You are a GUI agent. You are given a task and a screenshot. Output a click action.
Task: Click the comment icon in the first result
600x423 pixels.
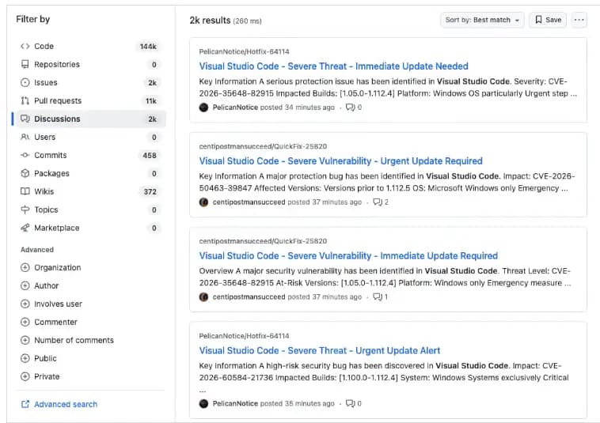(x=350, y=107)
